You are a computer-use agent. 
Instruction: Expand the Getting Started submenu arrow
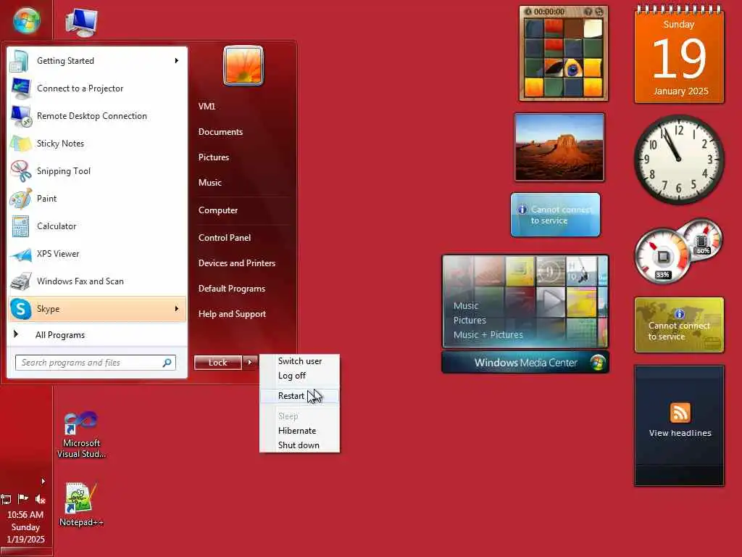[x=177, y=61]
